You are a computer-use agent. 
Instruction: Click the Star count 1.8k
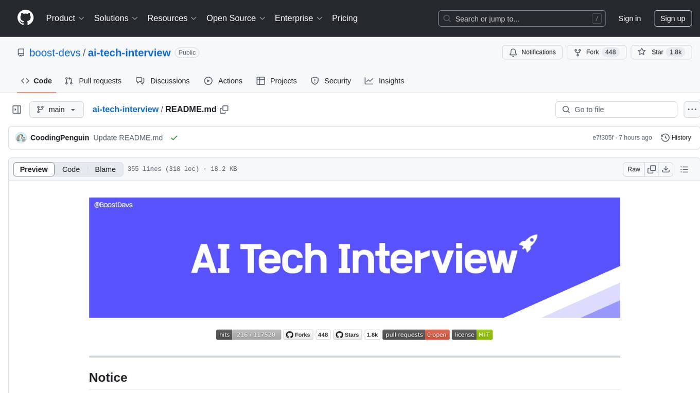pos(675,52)
